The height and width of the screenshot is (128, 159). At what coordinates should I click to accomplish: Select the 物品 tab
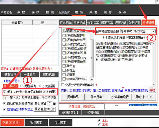pos(79,12)
